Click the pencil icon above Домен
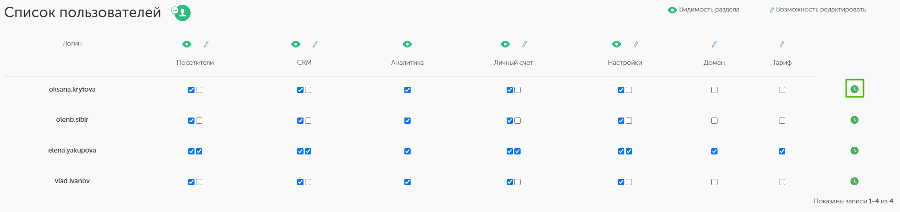900x212 pixels. (714, 44)
